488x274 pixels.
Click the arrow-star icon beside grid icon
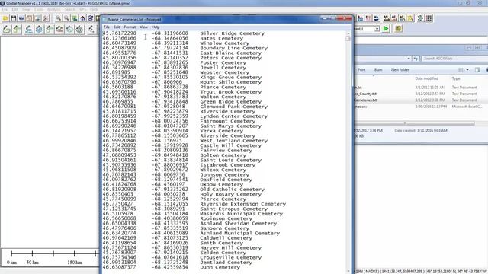[x=420, y=18]
